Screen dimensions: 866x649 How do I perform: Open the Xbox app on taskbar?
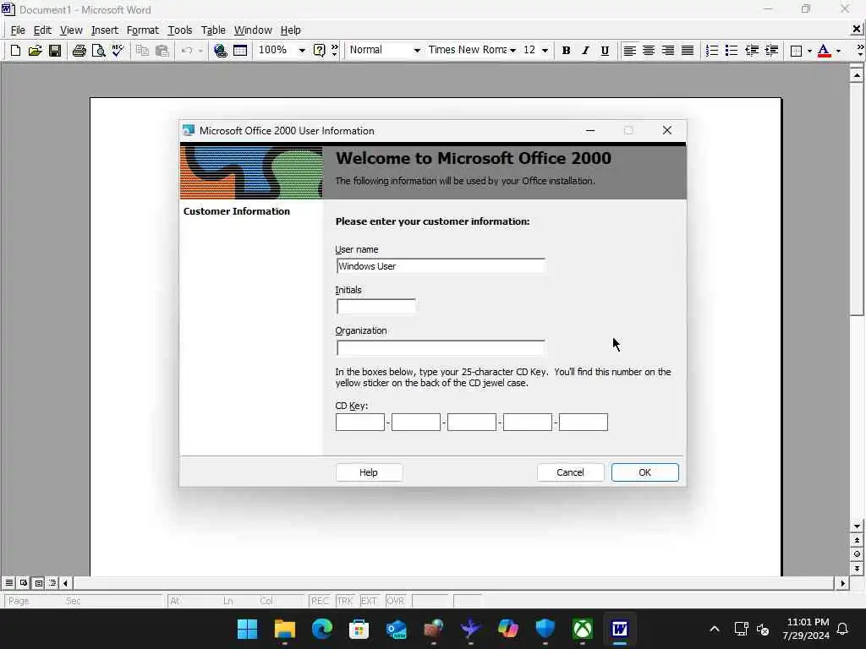[x=582, y=629]
